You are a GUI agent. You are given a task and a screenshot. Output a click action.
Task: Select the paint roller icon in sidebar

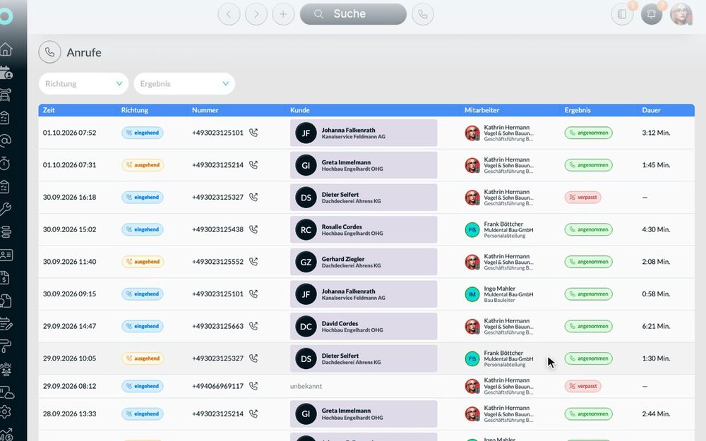6,346
